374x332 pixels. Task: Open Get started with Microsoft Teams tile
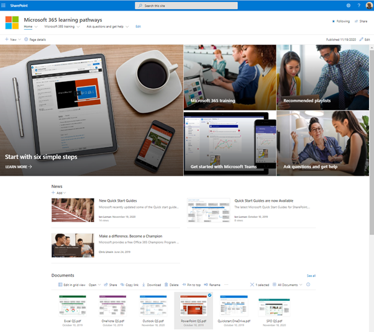[x=230, y=143]
